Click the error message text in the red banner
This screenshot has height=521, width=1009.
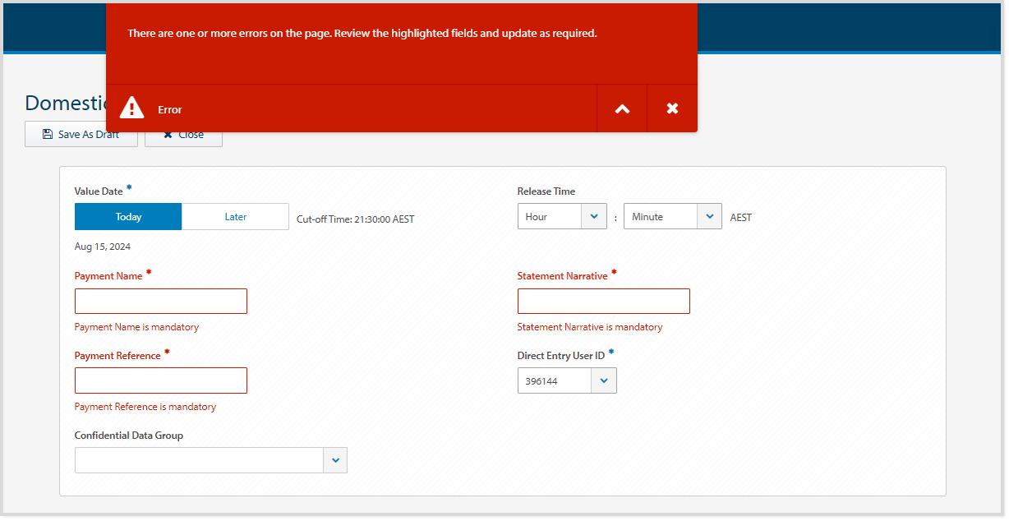point(362,33)
